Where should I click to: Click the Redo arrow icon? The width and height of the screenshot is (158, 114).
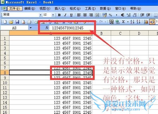coord(101,22)
